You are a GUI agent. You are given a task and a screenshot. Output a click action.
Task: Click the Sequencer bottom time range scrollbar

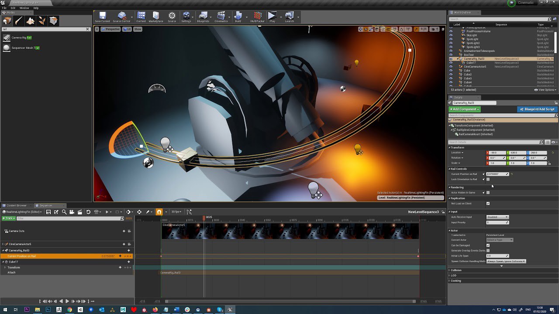point(290,301)
